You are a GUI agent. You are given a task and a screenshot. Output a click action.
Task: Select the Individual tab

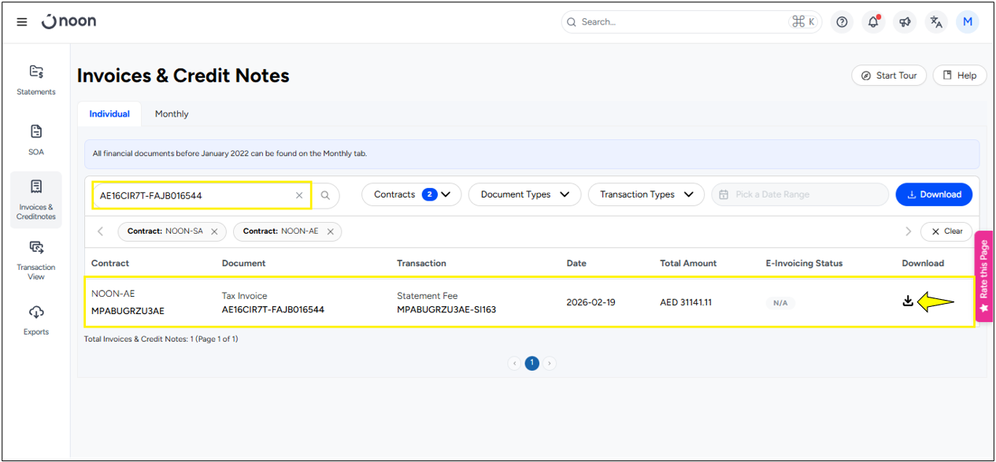point(109,114)
